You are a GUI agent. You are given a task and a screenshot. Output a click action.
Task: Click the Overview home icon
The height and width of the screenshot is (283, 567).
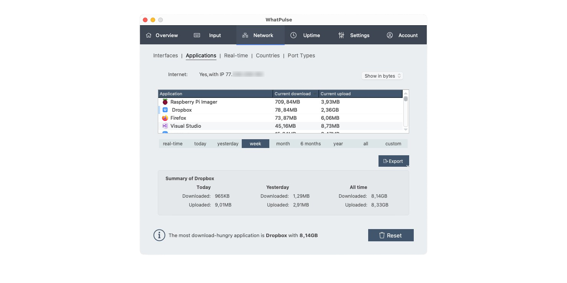149,35
